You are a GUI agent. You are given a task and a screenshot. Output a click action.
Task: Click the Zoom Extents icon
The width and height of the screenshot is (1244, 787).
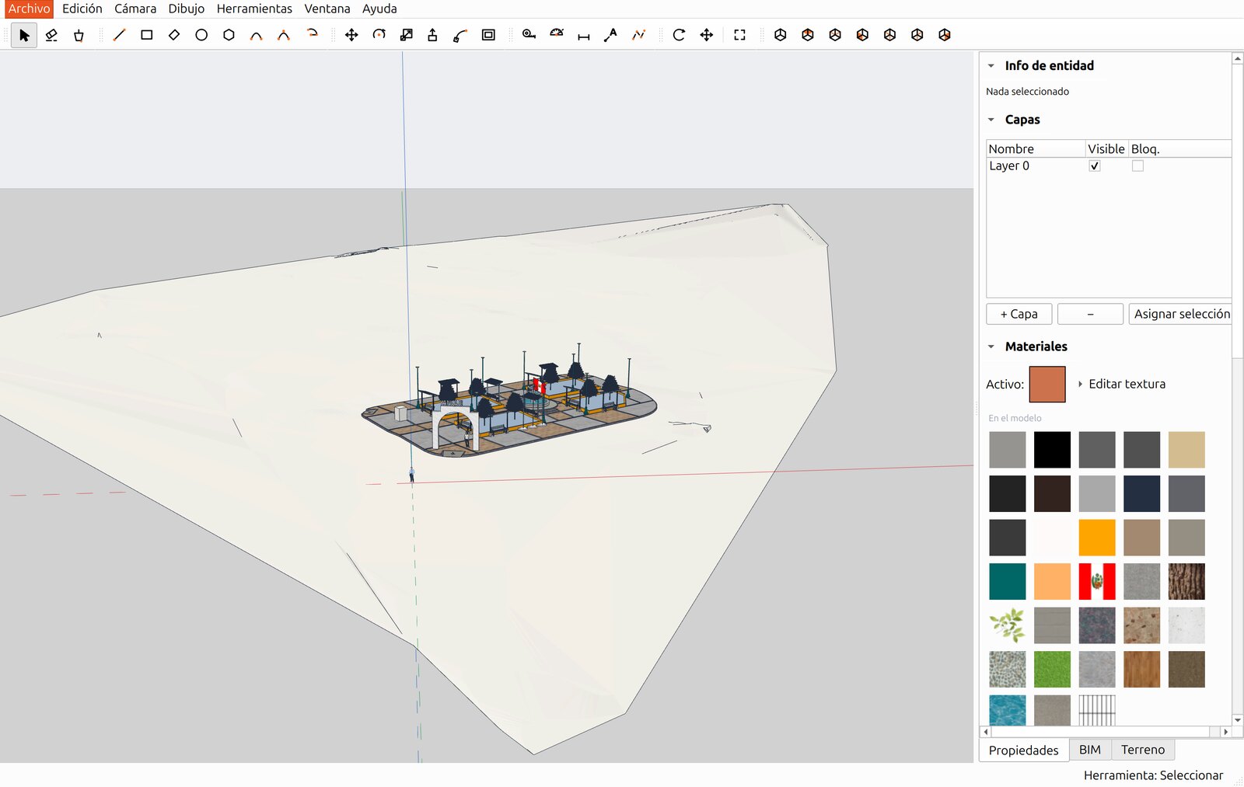[x=739, y=35]
